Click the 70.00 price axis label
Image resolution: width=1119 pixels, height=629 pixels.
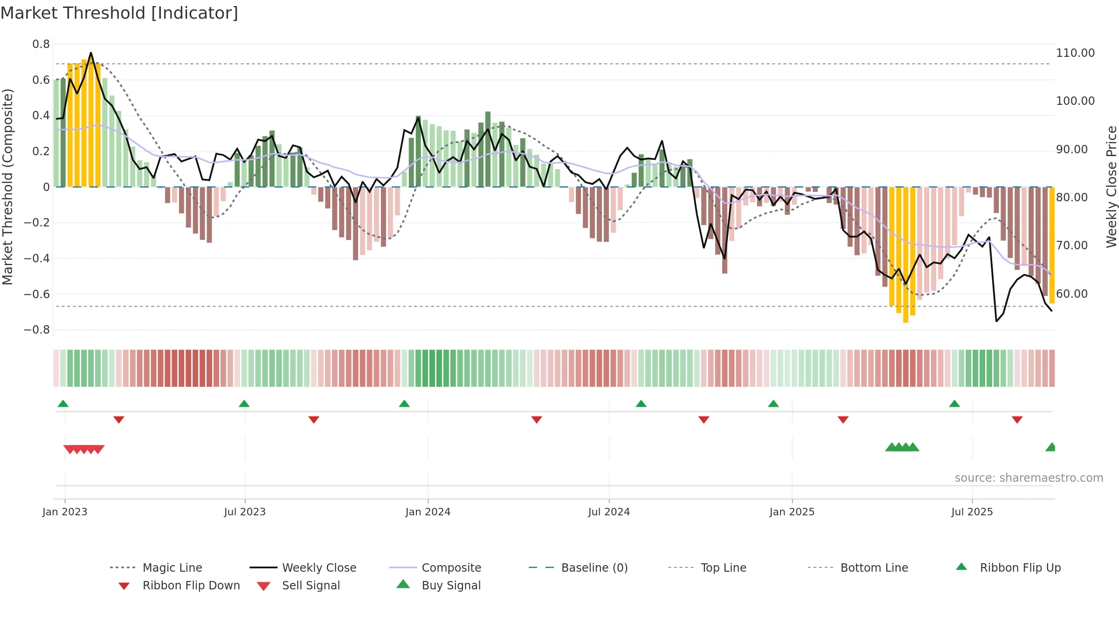(1072, 246)
